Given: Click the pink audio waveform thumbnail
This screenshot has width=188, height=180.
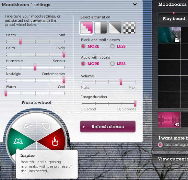Looking at the screenshot, I should point(169,120).
